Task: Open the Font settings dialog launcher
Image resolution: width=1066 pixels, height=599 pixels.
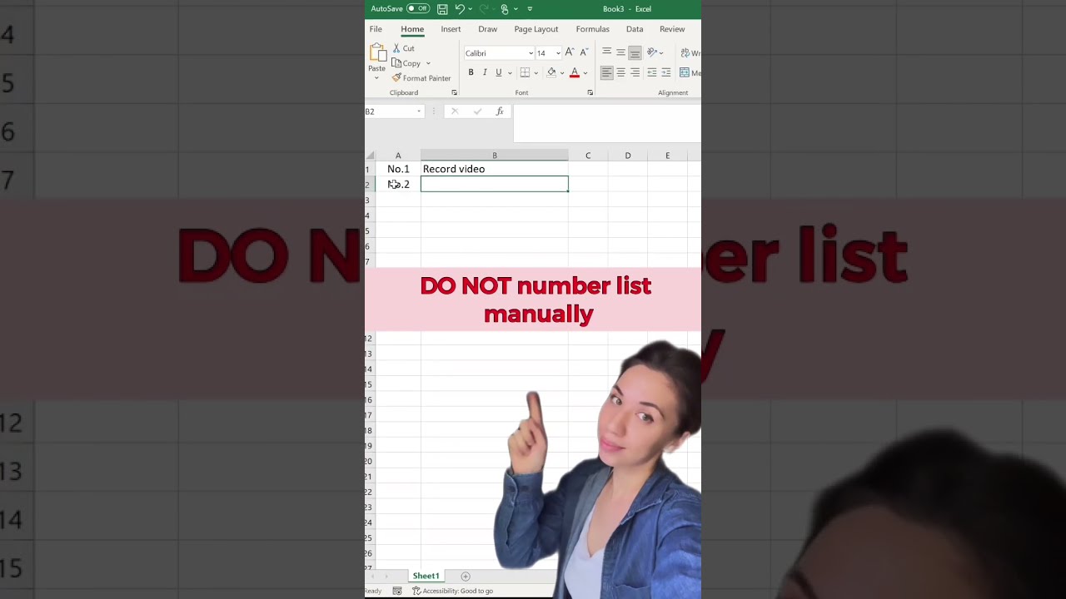Action: click(590, 92)
